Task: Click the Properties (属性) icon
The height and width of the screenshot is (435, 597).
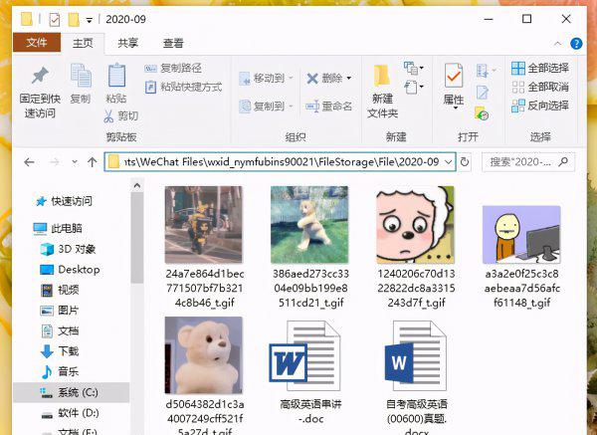Action: click(x=454, y=76)
